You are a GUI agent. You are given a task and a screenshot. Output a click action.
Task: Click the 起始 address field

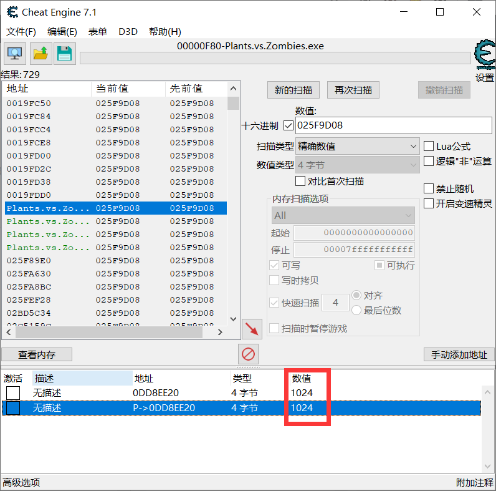point(355,233)
